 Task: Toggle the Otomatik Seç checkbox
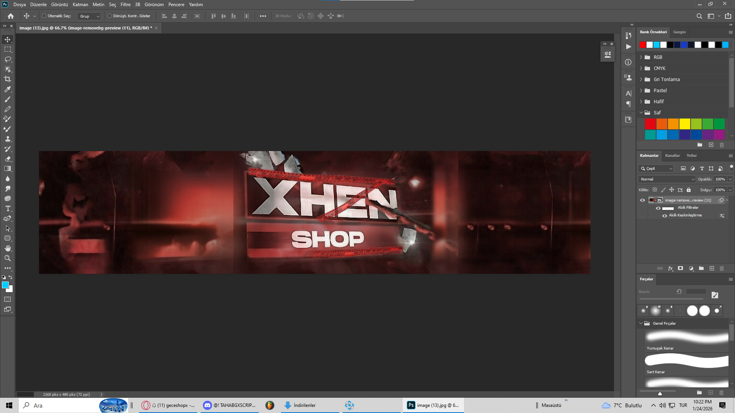click(x=44, y=16)
